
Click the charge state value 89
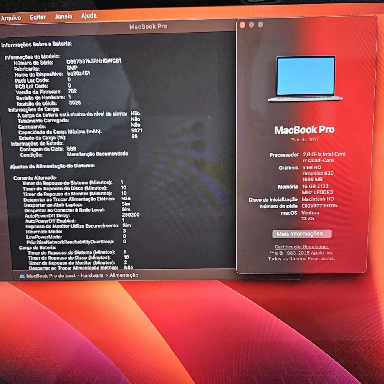134,136
